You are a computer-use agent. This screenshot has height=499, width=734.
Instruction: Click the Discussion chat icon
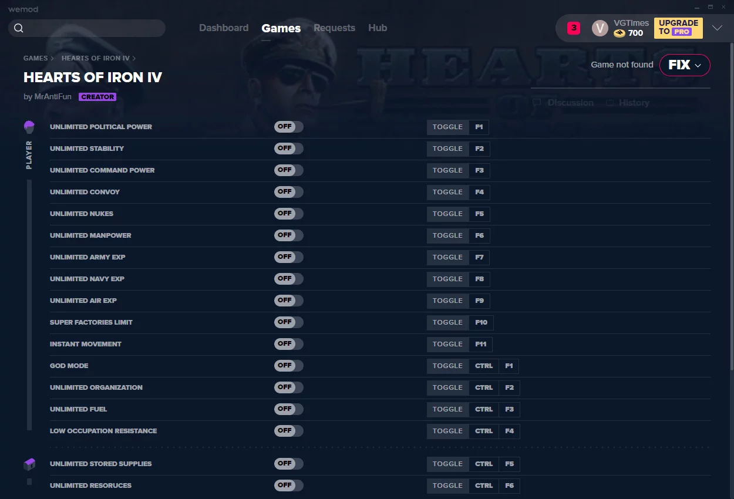[x=537, y=103]
